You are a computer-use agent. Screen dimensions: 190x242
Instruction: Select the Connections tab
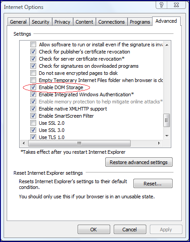[x=112, y=22]
